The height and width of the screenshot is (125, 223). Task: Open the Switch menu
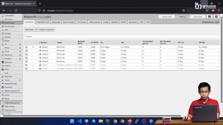11,37
